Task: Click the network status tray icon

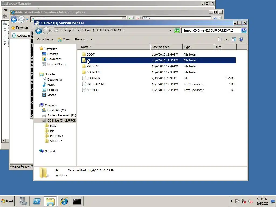Action: coord(244,201)
